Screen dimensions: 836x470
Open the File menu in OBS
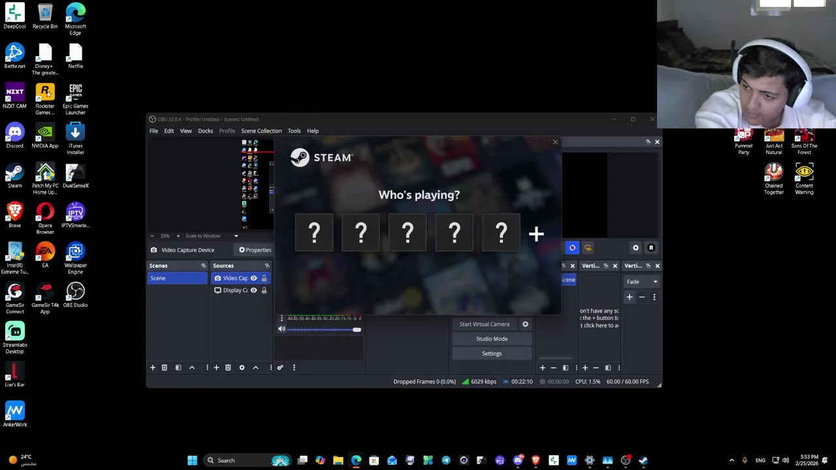click(x=153, y=131)
